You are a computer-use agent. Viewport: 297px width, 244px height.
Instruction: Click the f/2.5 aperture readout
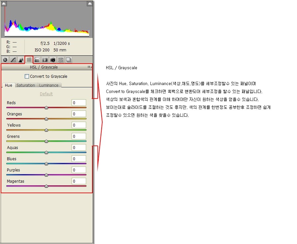pyautogui.click(x=45, y=43)
